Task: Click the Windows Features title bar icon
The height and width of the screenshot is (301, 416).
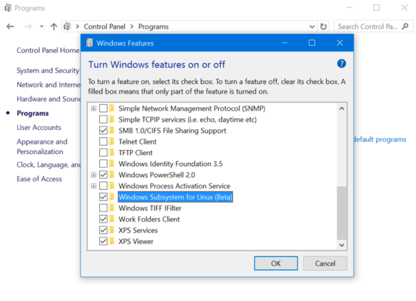Action: (90, 43)
